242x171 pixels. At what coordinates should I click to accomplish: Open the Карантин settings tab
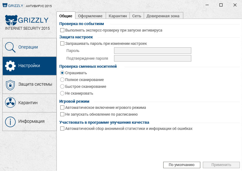118,16
